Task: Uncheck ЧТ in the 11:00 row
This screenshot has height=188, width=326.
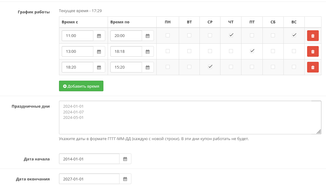Action: pyautogui.click(x=231, y=35)
